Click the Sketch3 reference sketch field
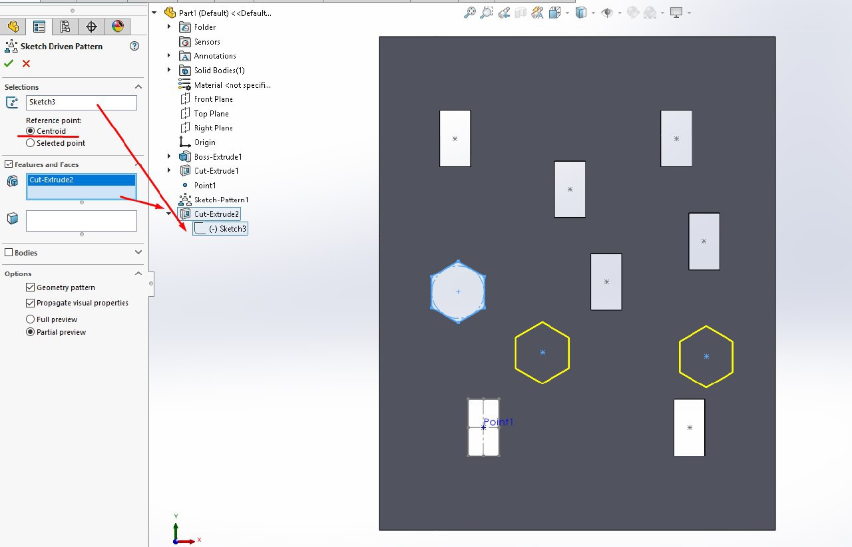 81,102
